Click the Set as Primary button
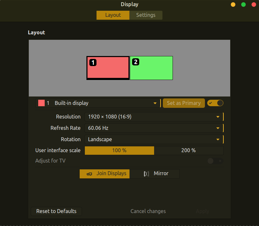The image size is (259, 226). coord(184,103)
